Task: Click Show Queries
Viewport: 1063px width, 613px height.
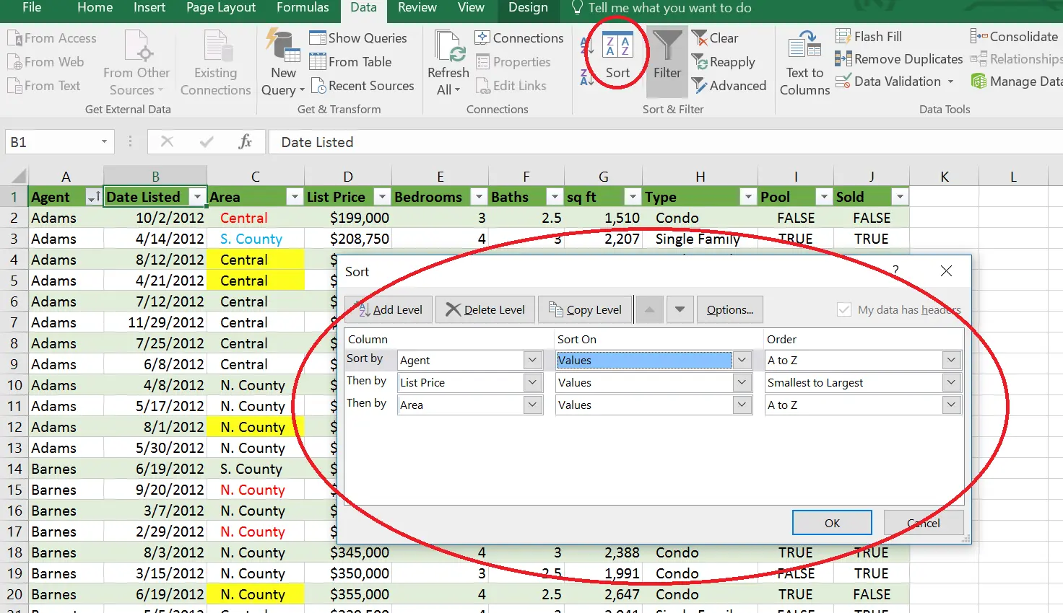Action: 358,38
